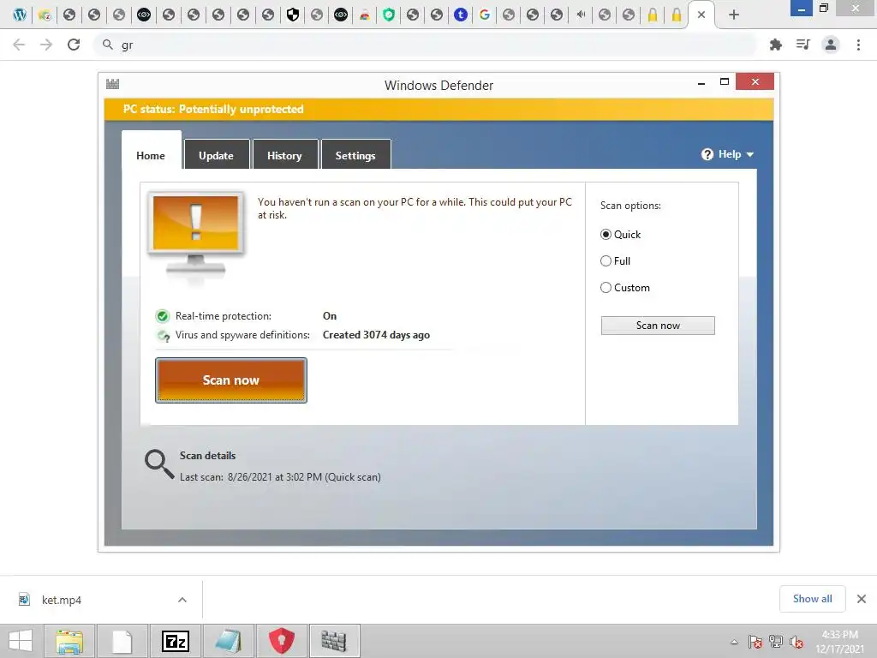Open the Chrome three-dot menu
The image size is (877, 658).
(x=858, y=45)
